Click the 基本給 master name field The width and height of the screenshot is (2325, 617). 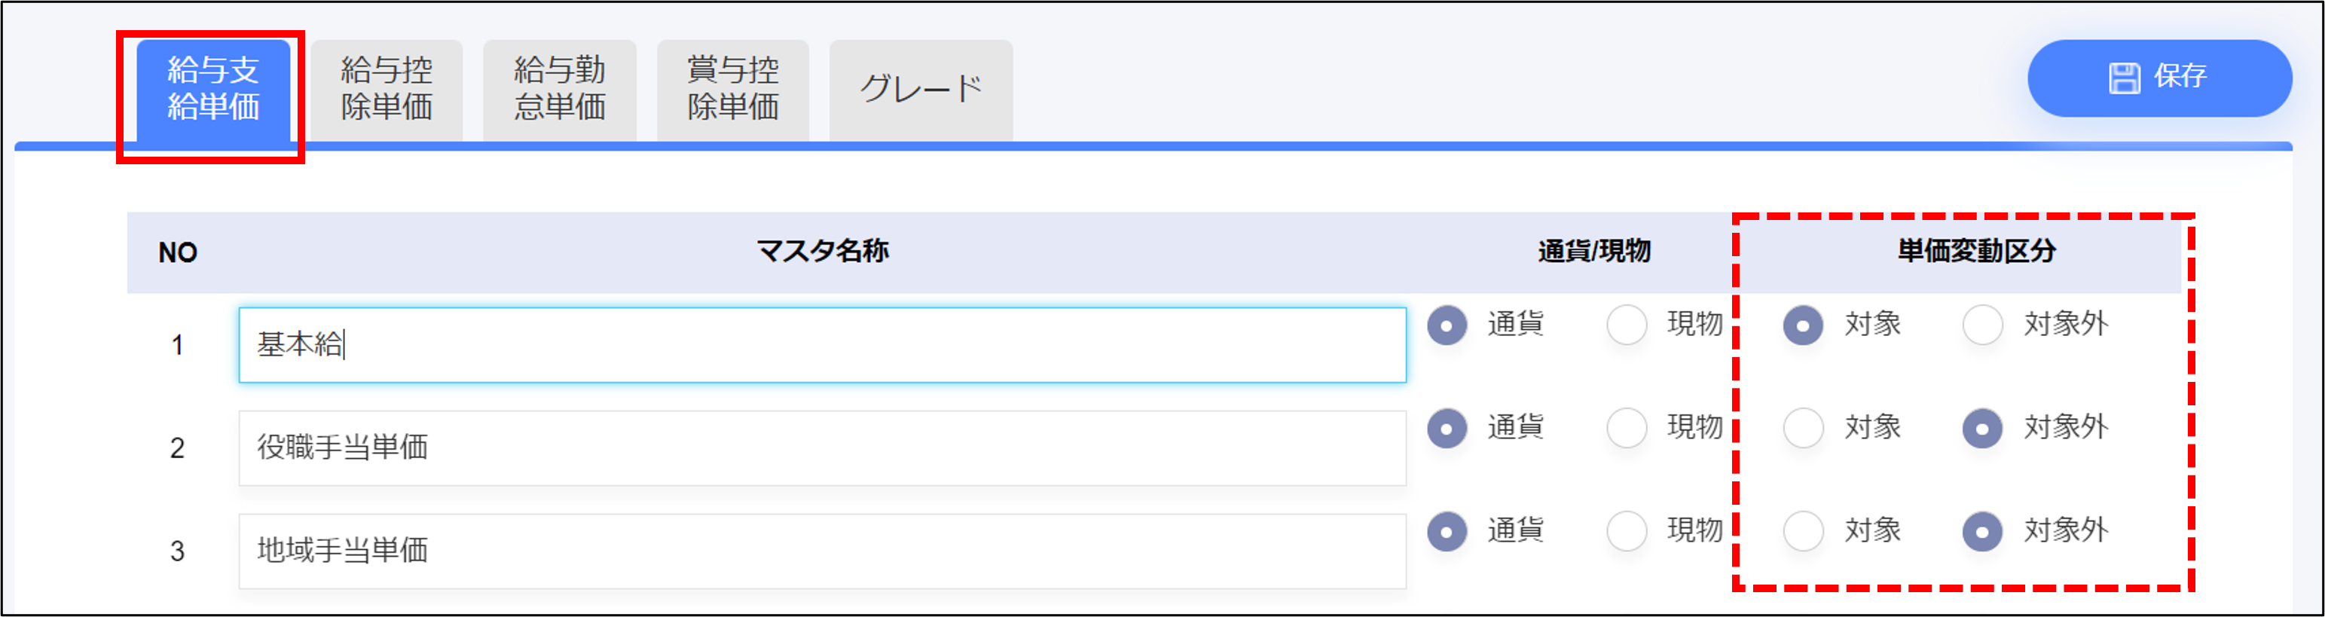pyautogui.click(x=821, y=344)
